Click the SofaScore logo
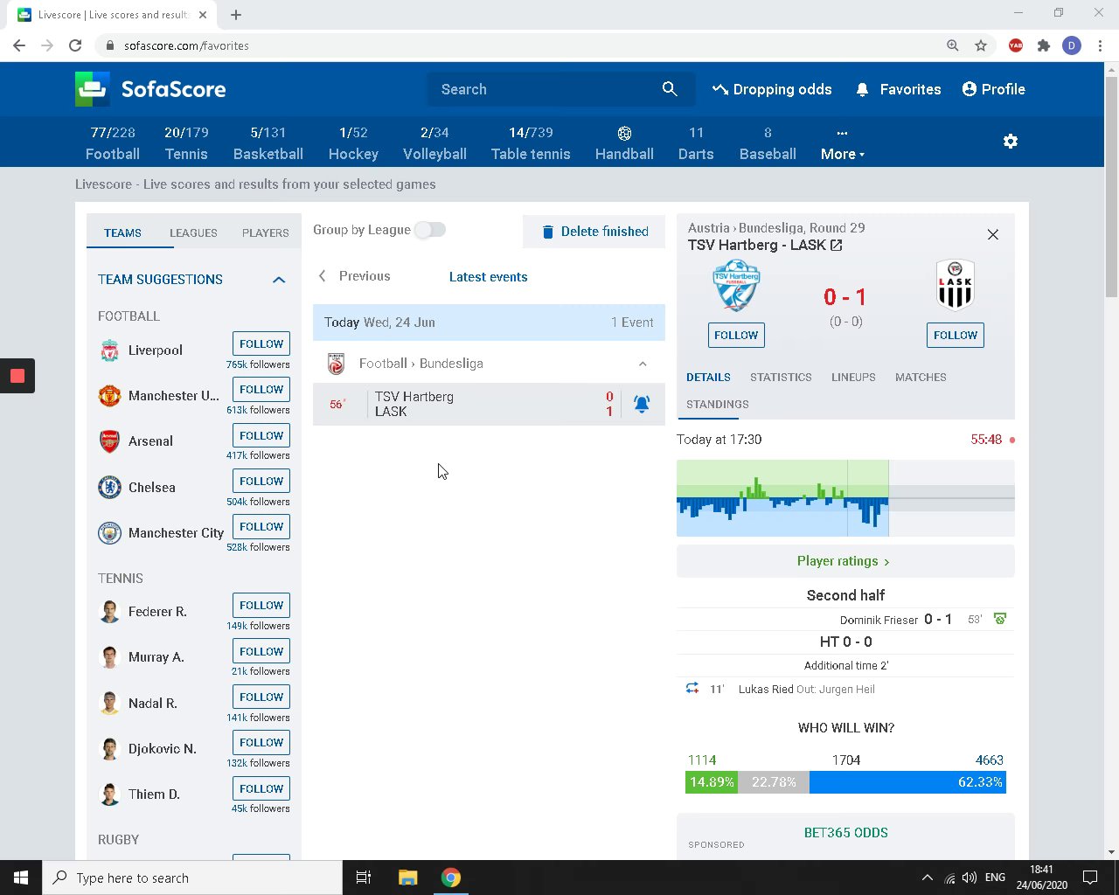Viewport: 1119px width, 895px height. (150, 89)
